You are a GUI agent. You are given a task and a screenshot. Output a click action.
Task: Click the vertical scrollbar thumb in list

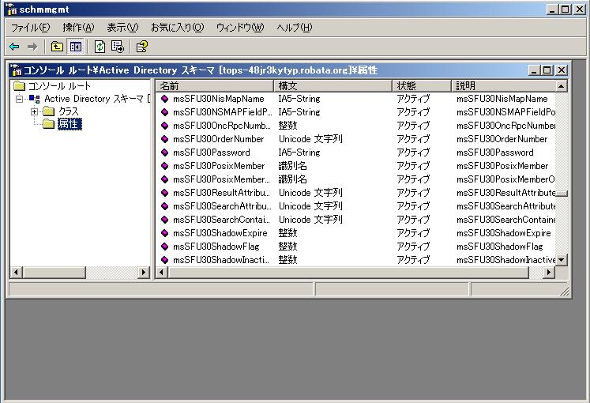[x=562, y=194]
